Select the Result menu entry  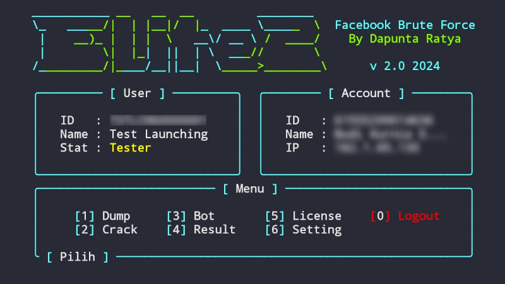(x=201, y=230)
